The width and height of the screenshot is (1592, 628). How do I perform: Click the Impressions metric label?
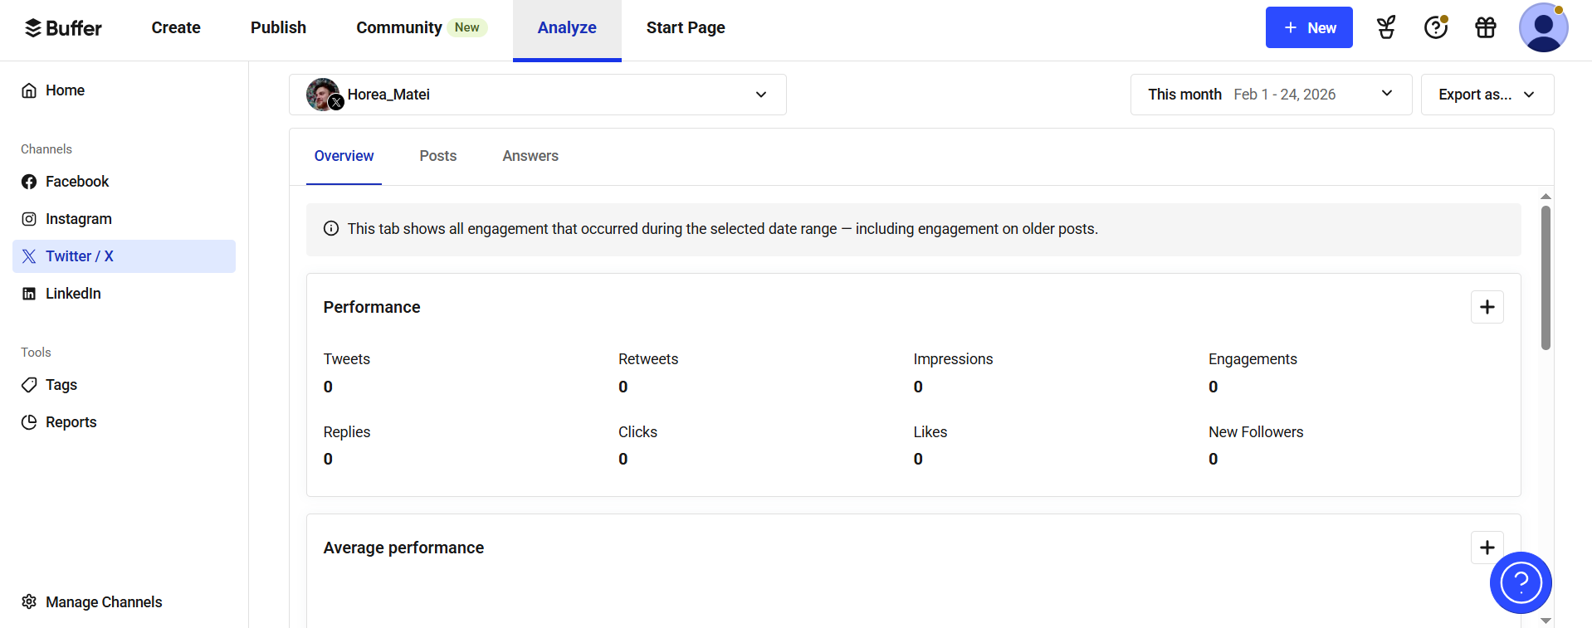click(953, 359)
